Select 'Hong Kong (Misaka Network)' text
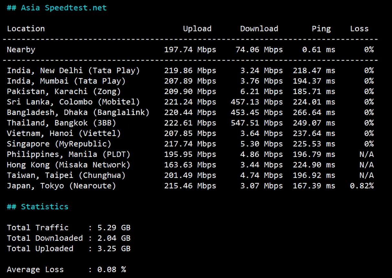The height and width of the screenshot is (278, 392). [x=69, y=165]
